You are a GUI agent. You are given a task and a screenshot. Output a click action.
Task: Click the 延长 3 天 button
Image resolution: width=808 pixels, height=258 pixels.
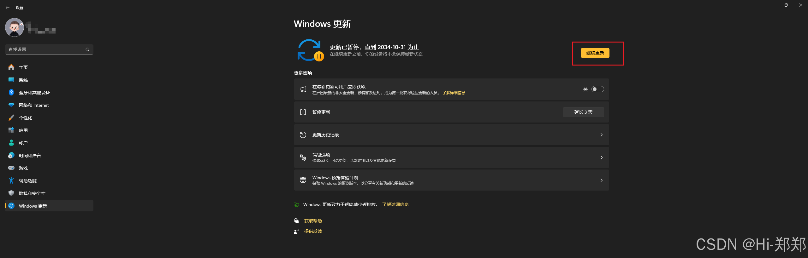coord(583,112)
